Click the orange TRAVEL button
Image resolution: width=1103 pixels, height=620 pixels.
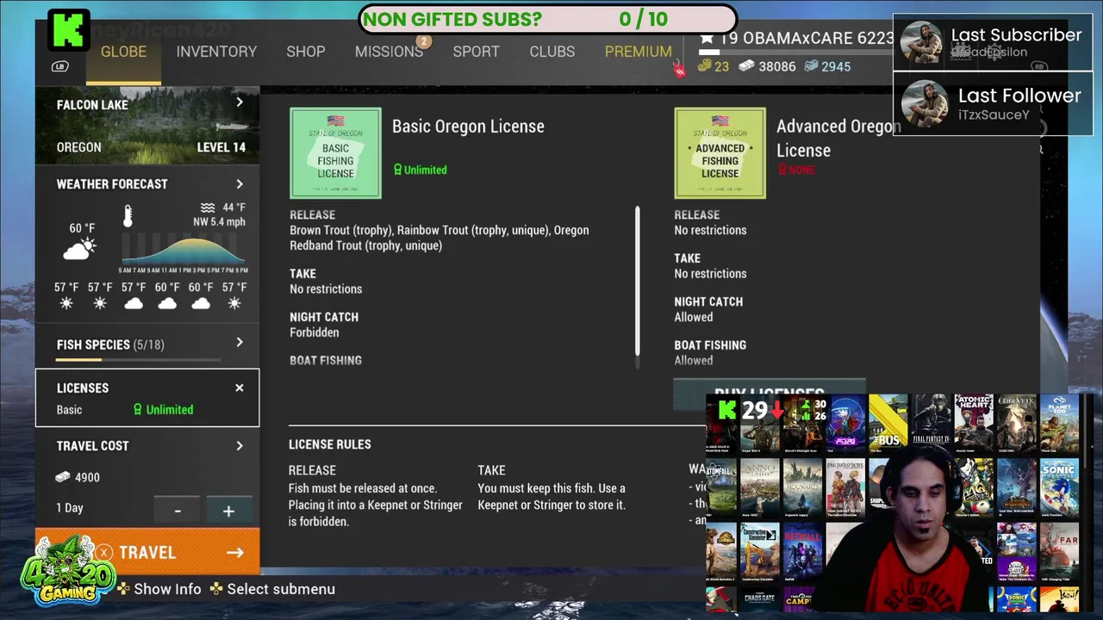(x=147, y=552)
